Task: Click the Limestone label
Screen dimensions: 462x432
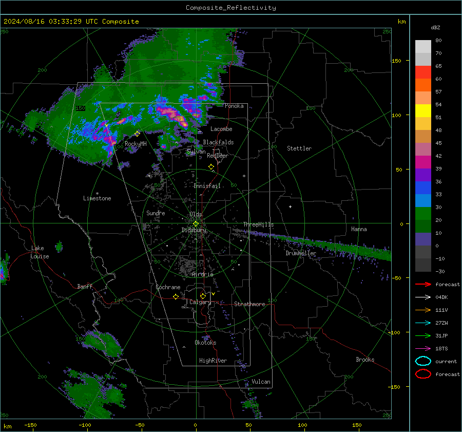Action: tap(97, 198)
